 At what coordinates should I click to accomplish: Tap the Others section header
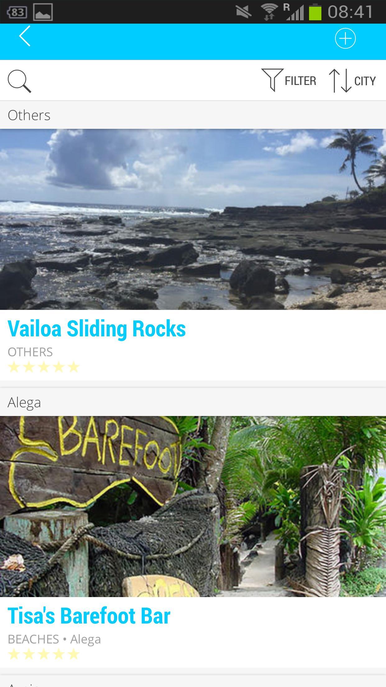pyautogui.click(x=193, y=115)
